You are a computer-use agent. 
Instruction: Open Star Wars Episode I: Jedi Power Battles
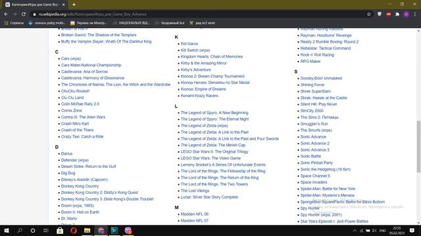334,222
